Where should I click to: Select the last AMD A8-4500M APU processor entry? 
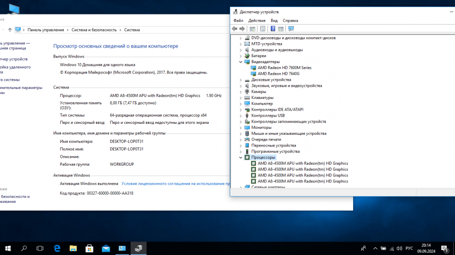(x=303, y=181)
